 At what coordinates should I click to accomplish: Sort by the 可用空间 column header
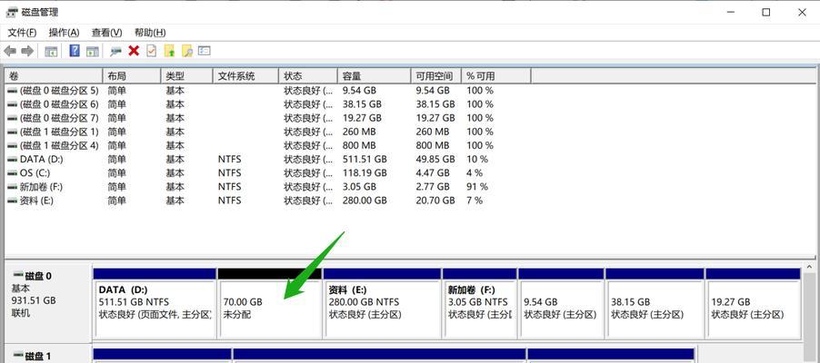coord(435,76)
